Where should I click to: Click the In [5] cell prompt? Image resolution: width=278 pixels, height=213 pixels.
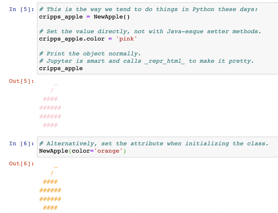click(x=21, y=9)
